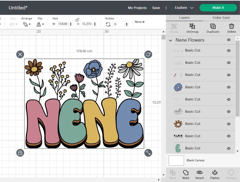Toggle visibility of third Basic Cut layer
The width and height of the screenshot is (240, 182).
(229, 75)
